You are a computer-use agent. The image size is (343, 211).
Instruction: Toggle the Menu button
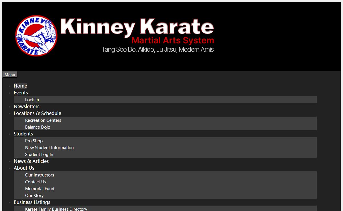(x=10, y=75)
